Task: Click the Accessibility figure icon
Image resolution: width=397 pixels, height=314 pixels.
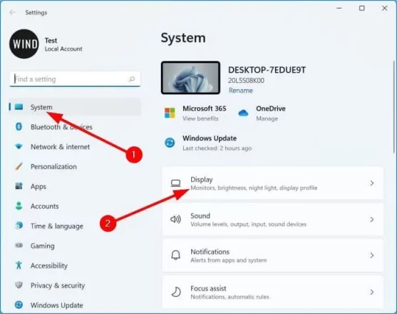Action: pyautogui.click(x=19, y=265)
